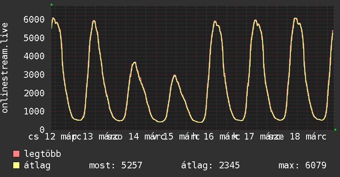Click the 6000 y-axis label
Image resolution: width=340 pixels, height=177 pixels.
pos(34,19)
